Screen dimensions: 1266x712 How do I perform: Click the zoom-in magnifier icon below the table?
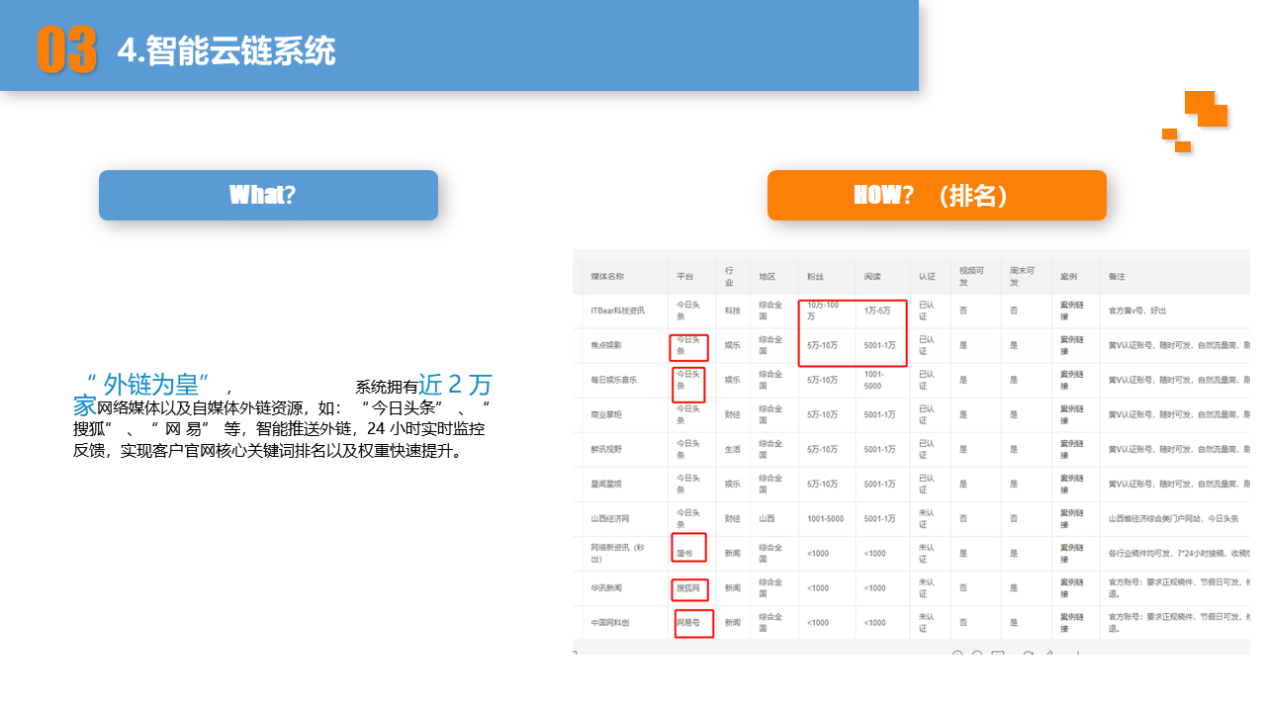click(x=957, y=654)
